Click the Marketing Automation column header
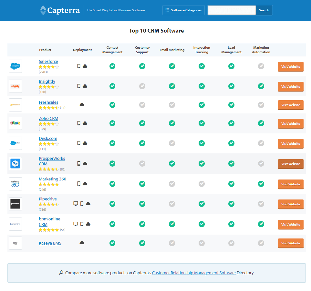Viewport: 311px width, 291px height. (x=261, y=50)
